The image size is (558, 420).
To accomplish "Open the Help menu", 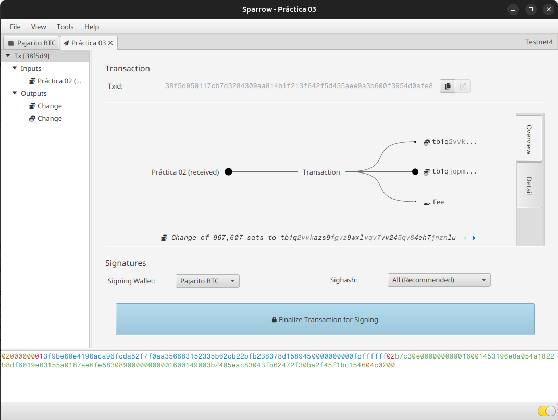I will (92, 27).
